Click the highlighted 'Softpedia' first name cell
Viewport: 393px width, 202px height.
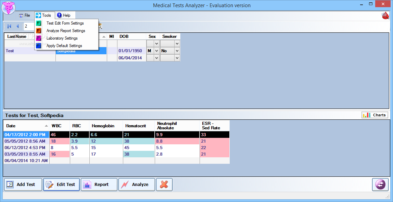coord(81,51)
